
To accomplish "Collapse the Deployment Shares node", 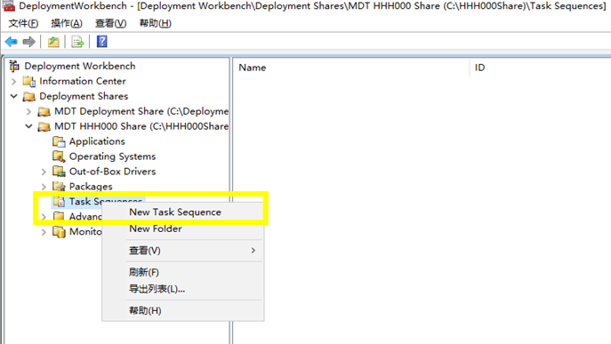I will pyautogui.click(x=14, y=96).
